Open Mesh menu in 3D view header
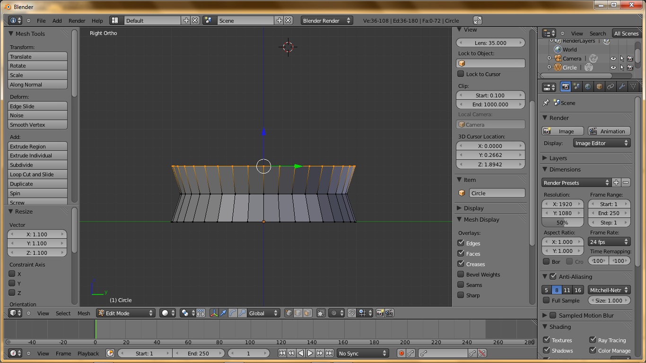The width and height of the screenshot is (646, 363). (x=84, y=313)
